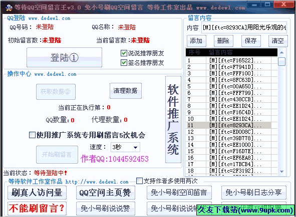Enable 使用推广系统专用刷留言5次机会 checkbox

pyautogui.click(x=32, y=135)
